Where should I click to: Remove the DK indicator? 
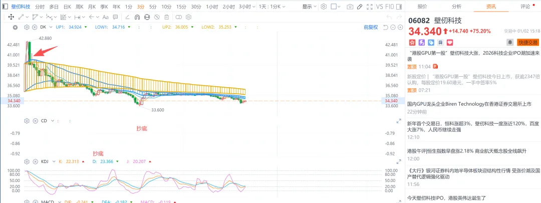[x=35, y=27]
